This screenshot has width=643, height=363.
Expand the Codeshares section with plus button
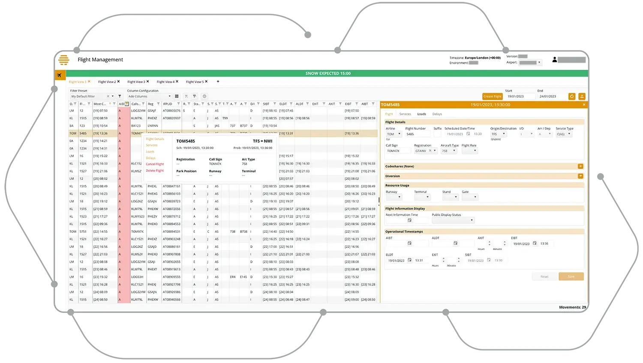580,166
